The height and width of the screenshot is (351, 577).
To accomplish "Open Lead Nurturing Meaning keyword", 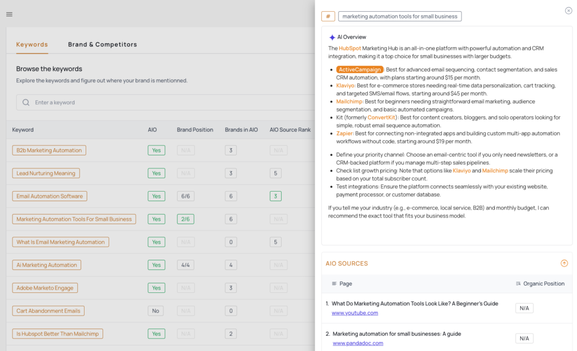I will coord(46,174).
